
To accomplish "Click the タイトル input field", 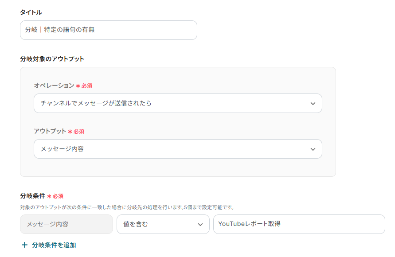I will [108, 30].
